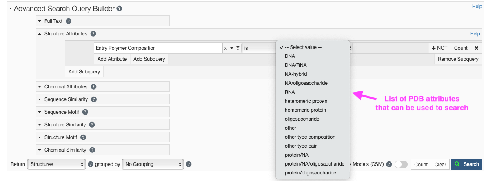The image size is (495, 181).
Task: Click help icon next to Advanced Search Query Builder
Action: point(119,9)
